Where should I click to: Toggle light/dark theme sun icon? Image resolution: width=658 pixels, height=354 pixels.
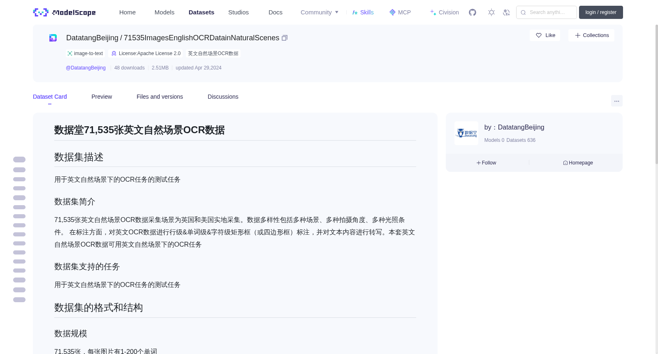pyautogui.click(x=491, y=12)
